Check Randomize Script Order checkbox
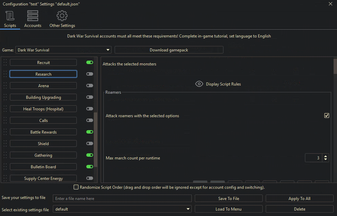Viewport: 337px width, 216px height. (76, 187)
